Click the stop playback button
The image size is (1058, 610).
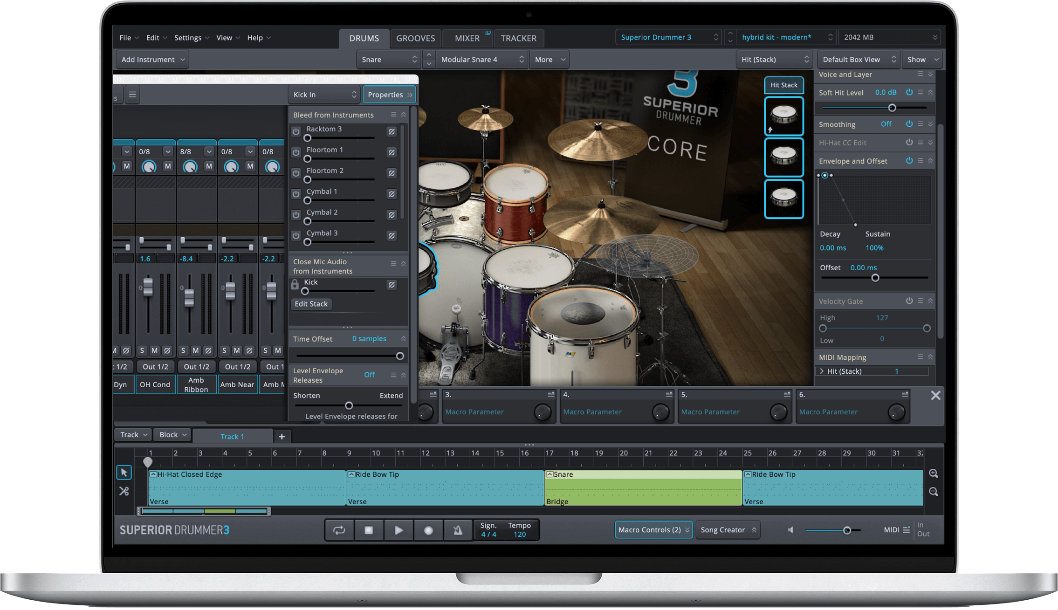click(x=369, y=530)
